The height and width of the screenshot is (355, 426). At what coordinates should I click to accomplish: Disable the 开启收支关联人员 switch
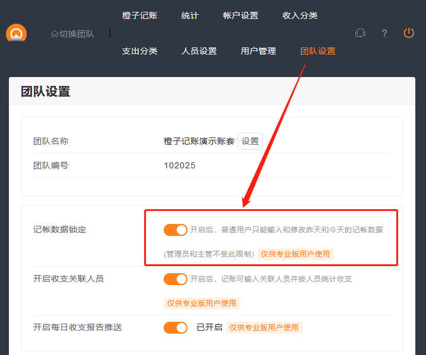point(175,279)
